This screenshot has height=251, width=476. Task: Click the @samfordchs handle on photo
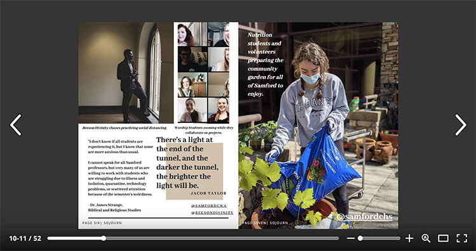(x=364, y=217)
